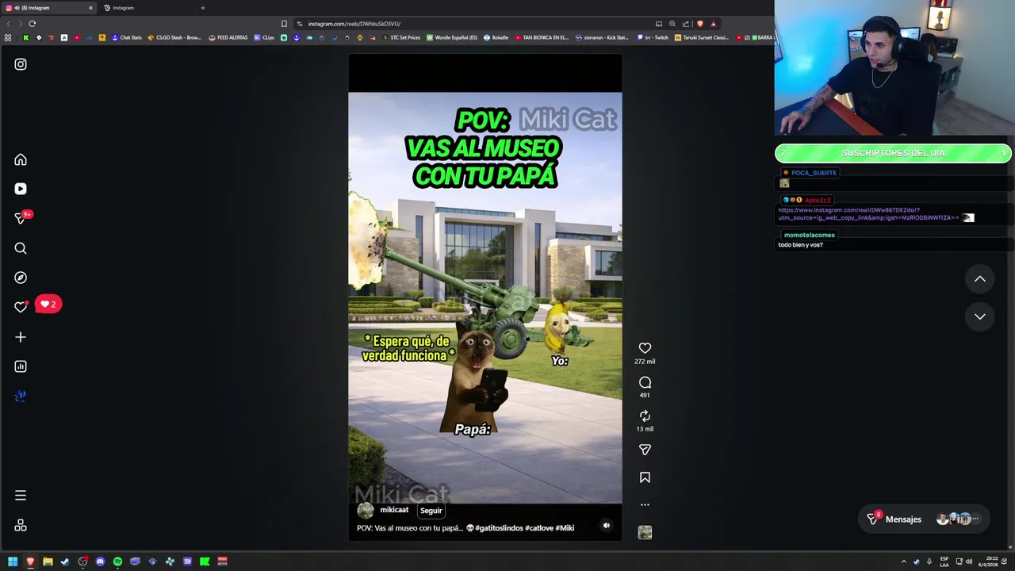Click the mikicaat avatar picture

click(x=366, y=511)
